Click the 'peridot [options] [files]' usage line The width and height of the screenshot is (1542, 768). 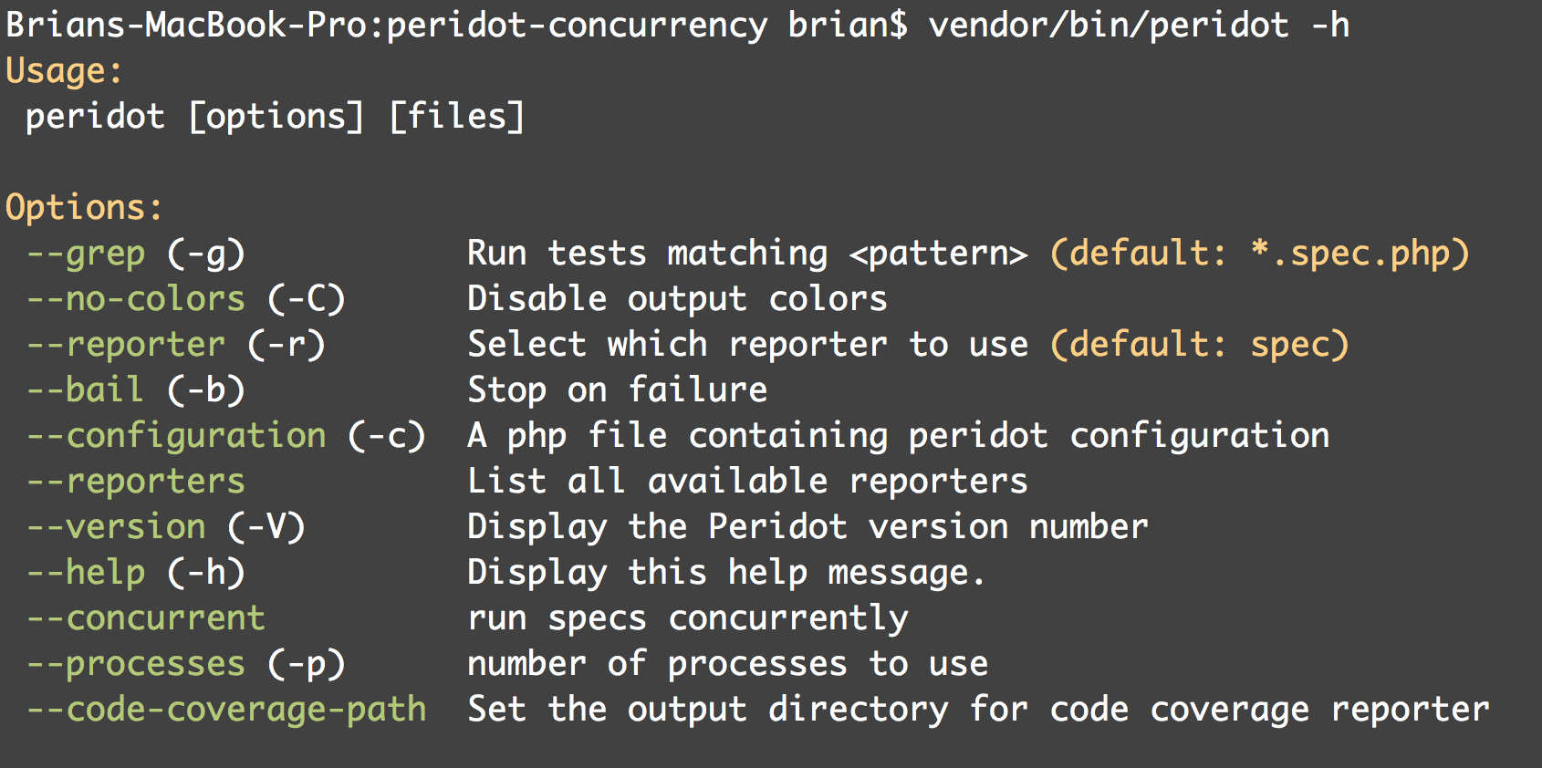click(275, 117)
